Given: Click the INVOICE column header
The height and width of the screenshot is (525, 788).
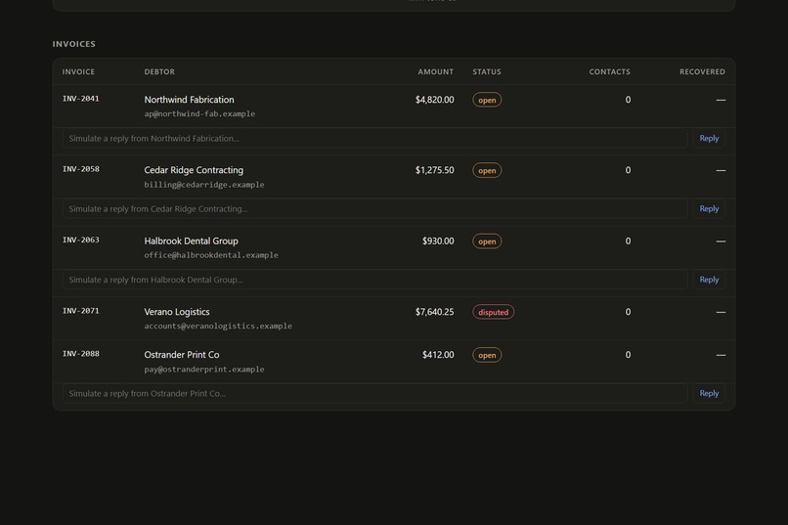Looking at the screenshot, I should [x=78, y=71].
